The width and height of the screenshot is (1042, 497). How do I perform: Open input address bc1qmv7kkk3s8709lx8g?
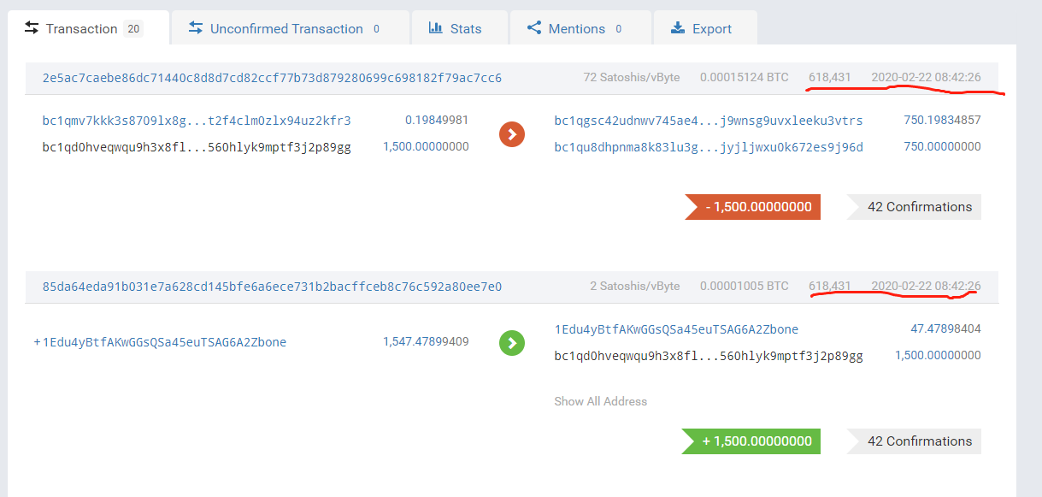click(x=197, y=121)
